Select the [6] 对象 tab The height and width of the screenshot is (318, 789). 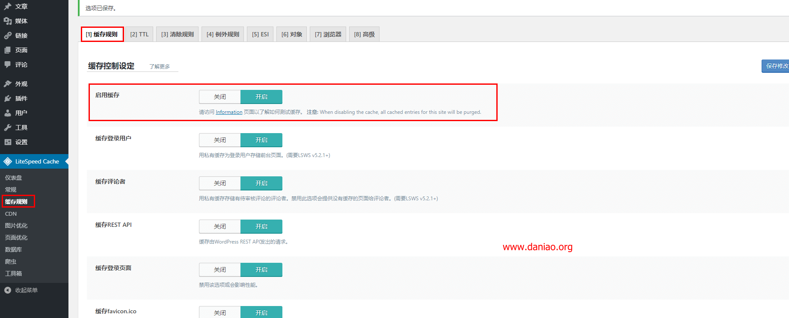(x=292, y=34)
